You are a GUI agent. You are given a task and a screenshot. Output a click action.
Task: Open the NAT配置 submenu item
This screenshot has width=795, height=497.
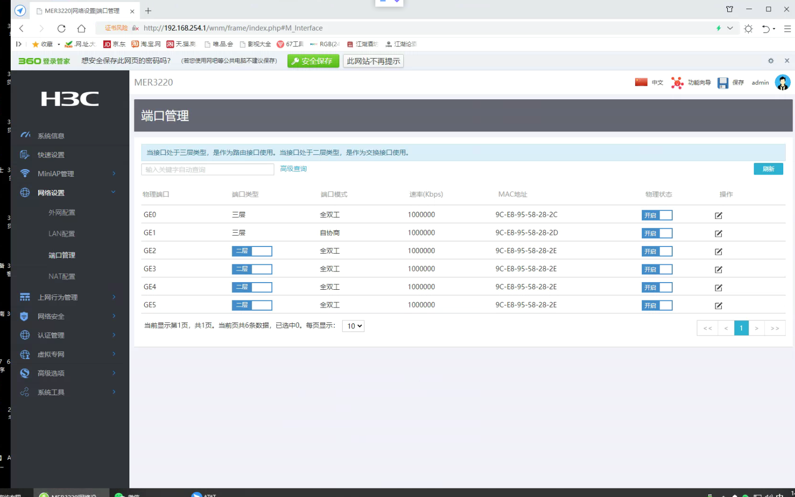click(62, 277)
